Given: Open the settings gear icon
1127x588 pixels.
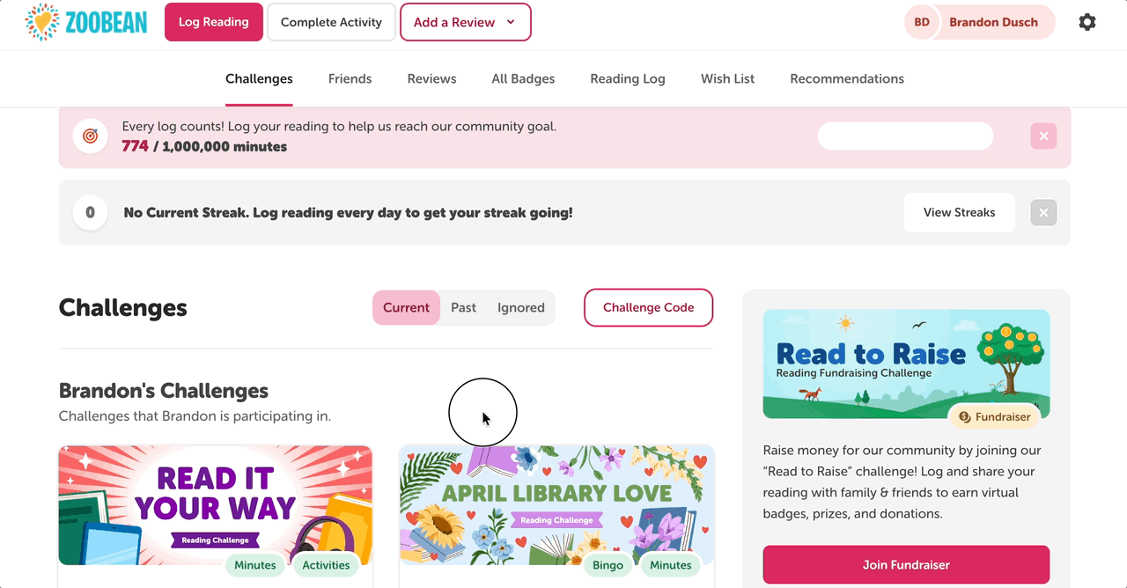Looking at the screenshot, I should pyautogui.click(x=1087, y=22).
